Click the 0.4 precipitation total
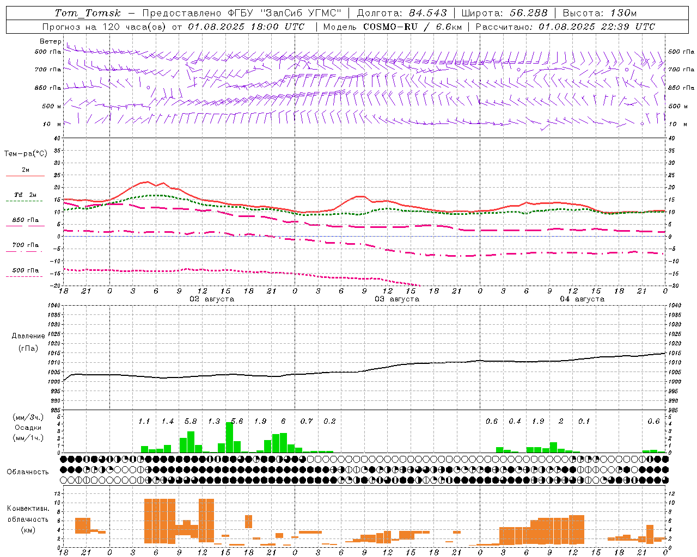 (x=515, y=422)
